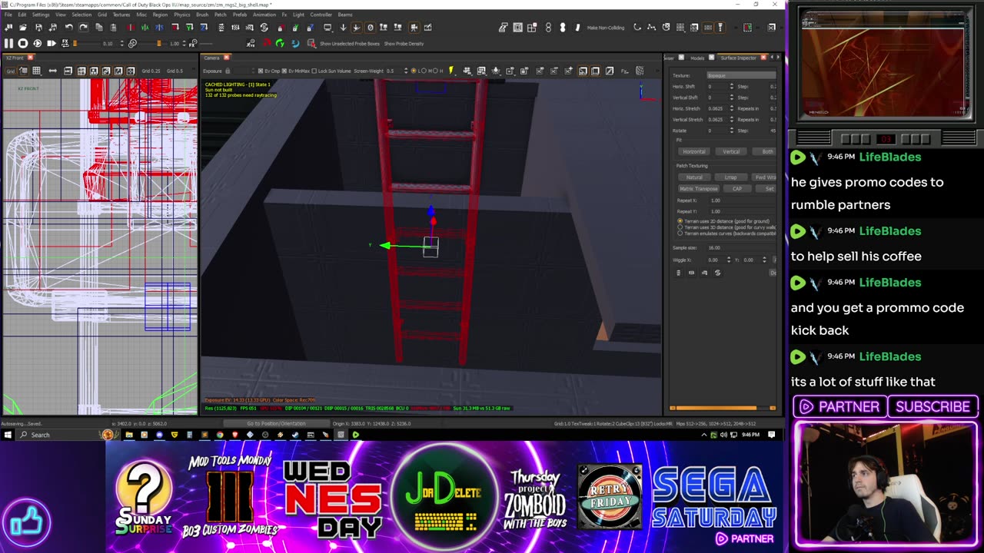Click the curve arc tool icon
984x553 pixels.
tap(637, 28)
